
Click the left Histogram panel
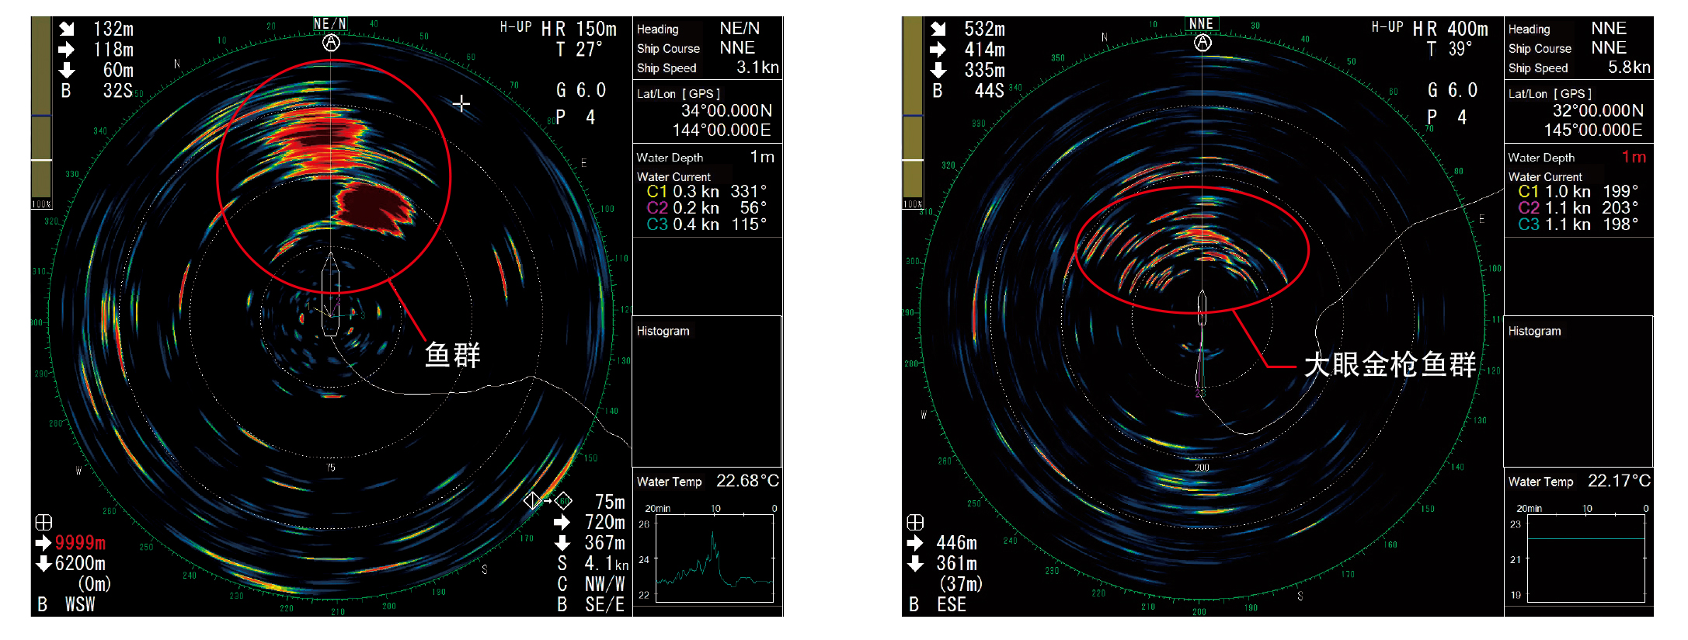coord(708,391)
